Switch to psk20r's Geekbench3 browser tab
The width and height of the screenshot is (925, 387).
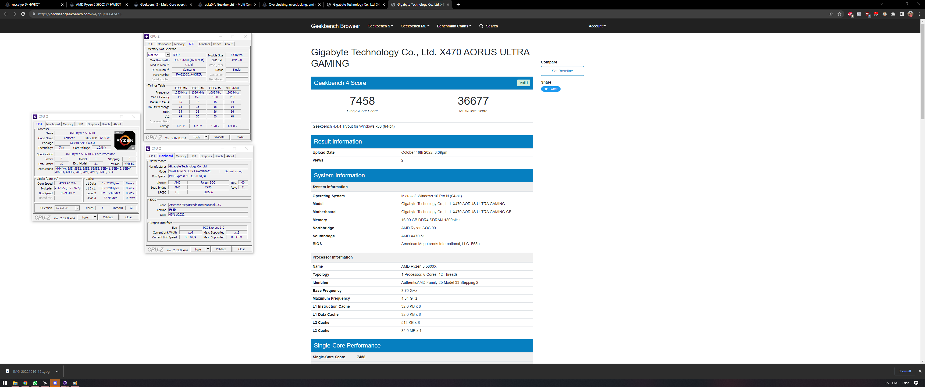tap(227, 5)
